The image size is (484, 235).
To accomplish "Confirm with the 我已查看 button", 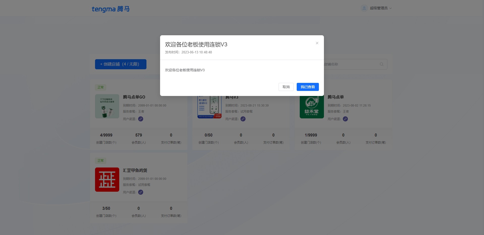I will pos(308,87).
